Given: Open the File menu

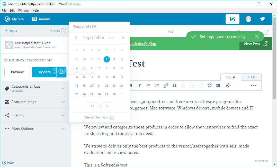Looking at the screenshot, I should point(4,11).
